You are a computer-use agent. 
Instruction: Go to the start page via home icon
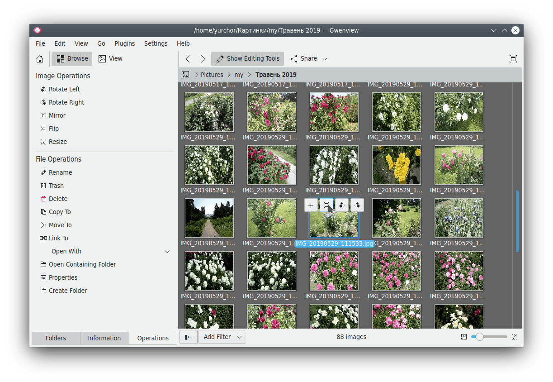(x=40, y=59)
